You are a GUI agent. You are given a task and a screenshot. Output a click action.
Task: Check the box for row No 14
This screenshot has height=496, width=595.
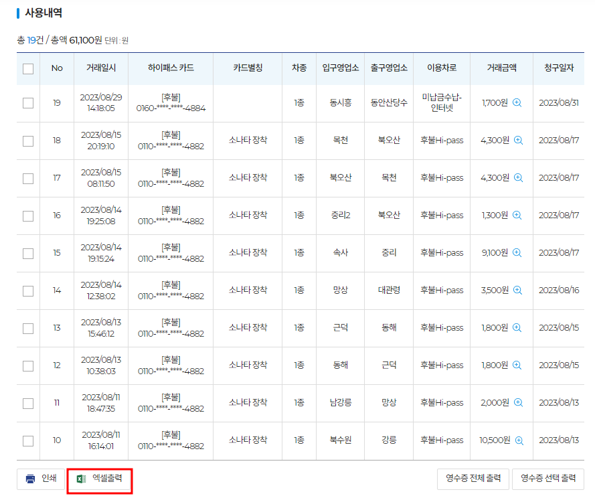pyautogui.click(x=28, y=291)
